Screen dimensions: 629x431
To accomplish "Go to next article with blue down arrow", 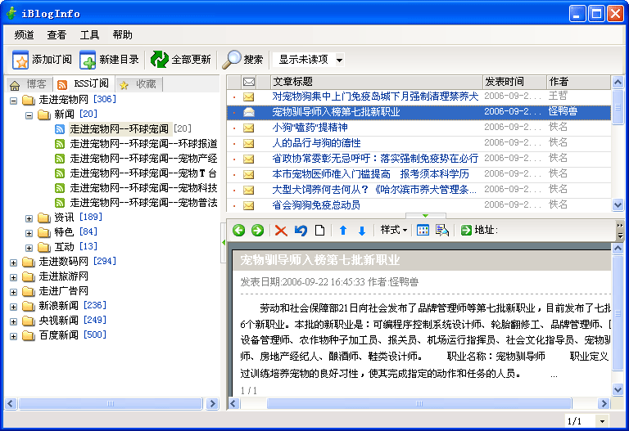I will click(361, 231).
